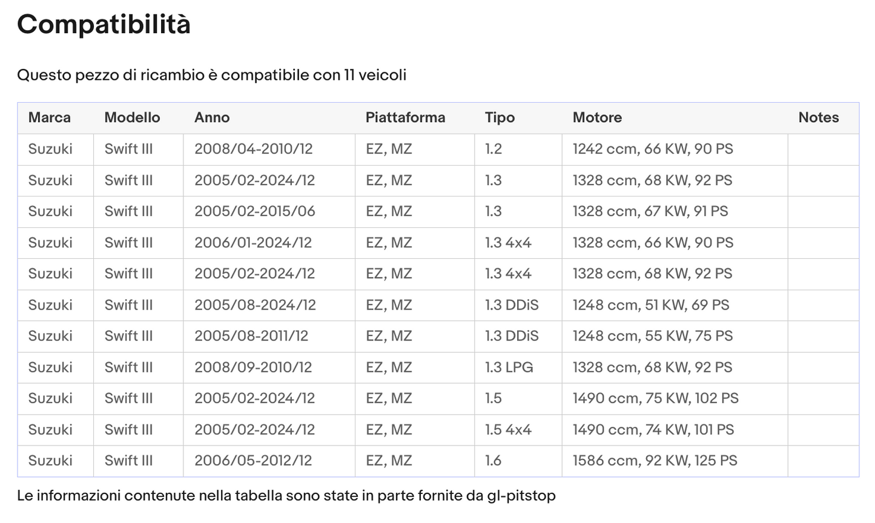Select the Motore column header
Screen dimensions: 875x523
[x=597, y=118]
